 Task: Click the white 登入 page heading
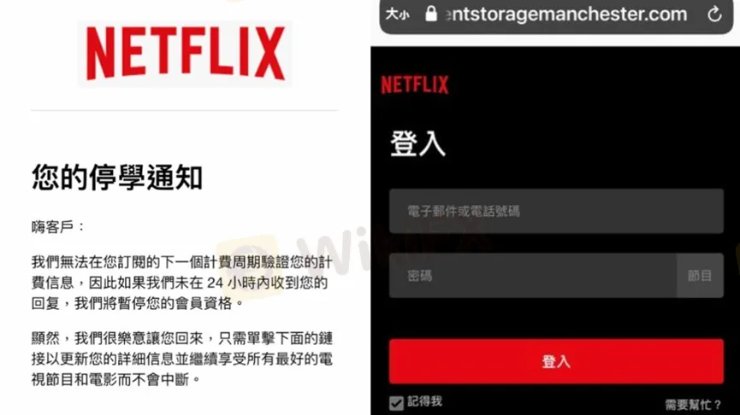tap(417, 143)
